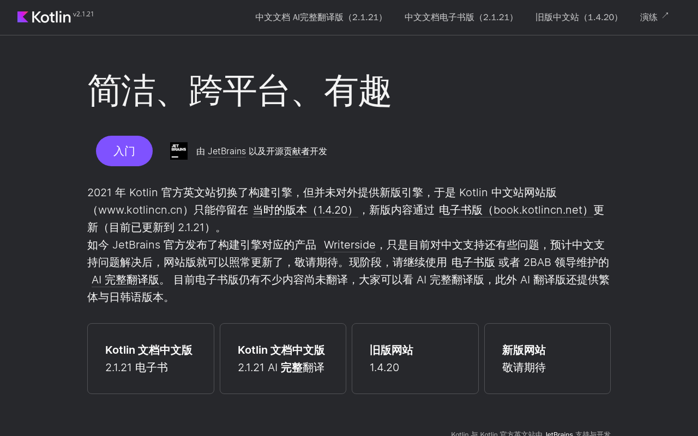Click the purple 入门 button
Screen dimensions: 698x436
point(124,151)
